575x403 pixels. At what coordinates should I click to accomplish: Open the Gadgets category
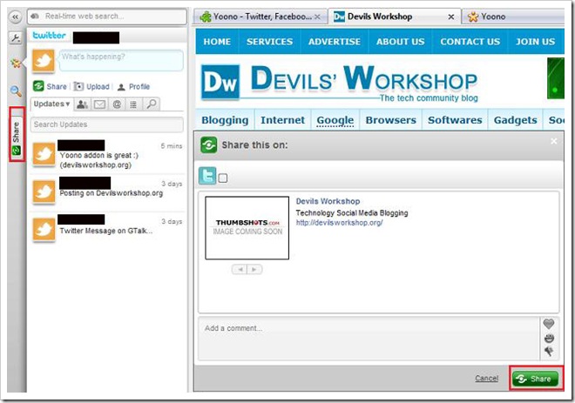tap(515, 120)
